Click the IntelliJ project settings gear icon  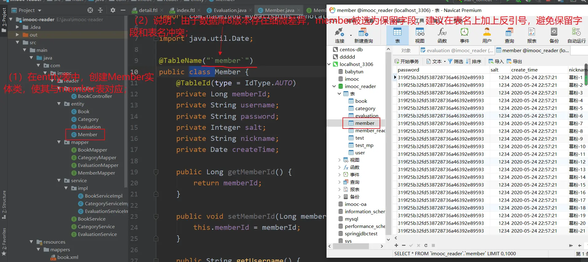(x=113, y=10)
